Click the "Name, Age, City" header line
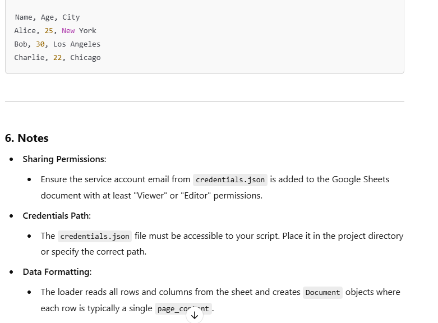Screen dimensions: 438x323 pyautogui.click(x=47, y=17)
